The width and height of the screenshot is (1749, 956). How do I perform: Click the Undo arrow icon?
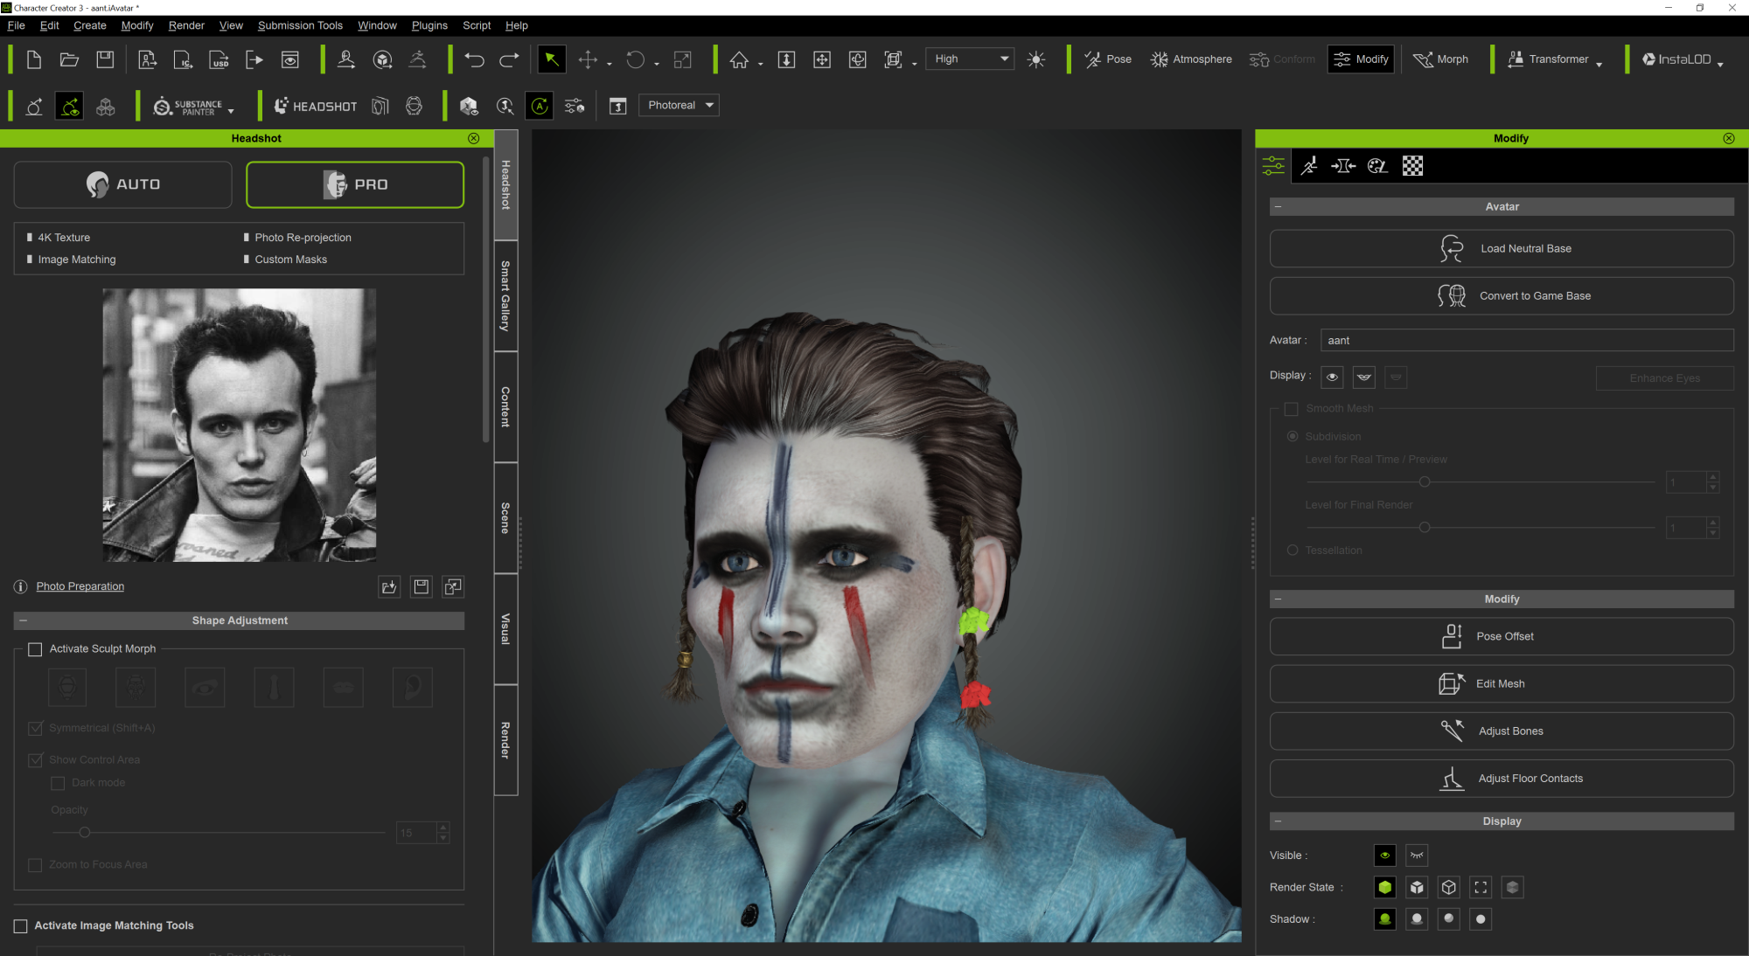tap(474, 59)
